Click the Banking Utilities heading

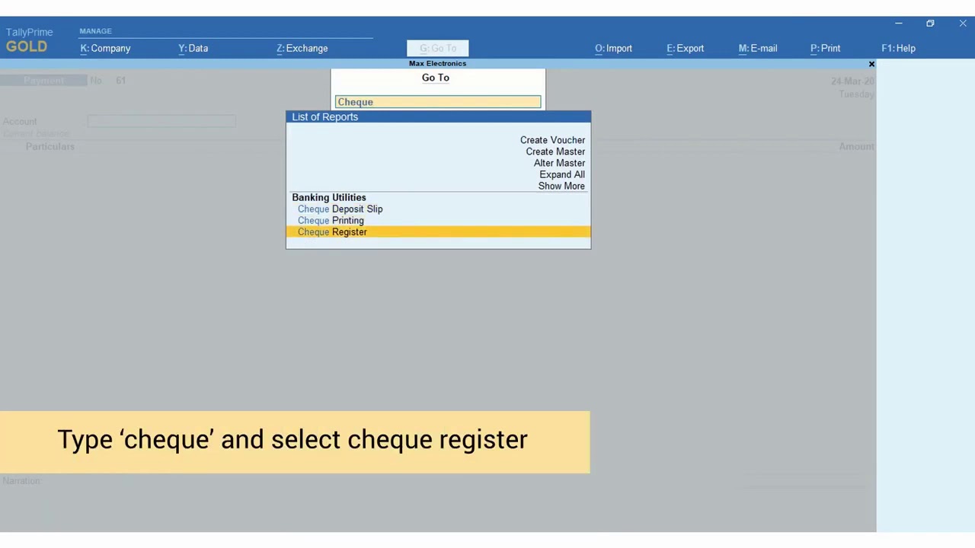pyautogui.click(x=329, y=197)
